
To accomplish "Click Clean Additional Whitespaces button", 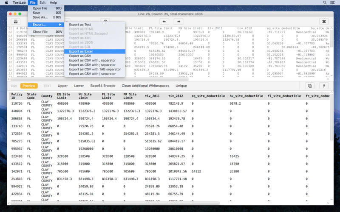I will coord(145,86).
